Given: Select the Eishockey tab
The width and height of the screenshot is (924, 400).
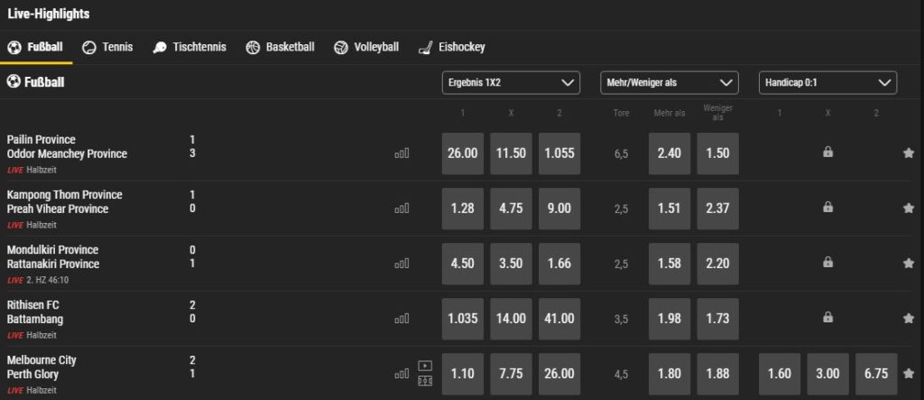Looking at the screenshot, I should pyautogui.click(x=451, y=47).
